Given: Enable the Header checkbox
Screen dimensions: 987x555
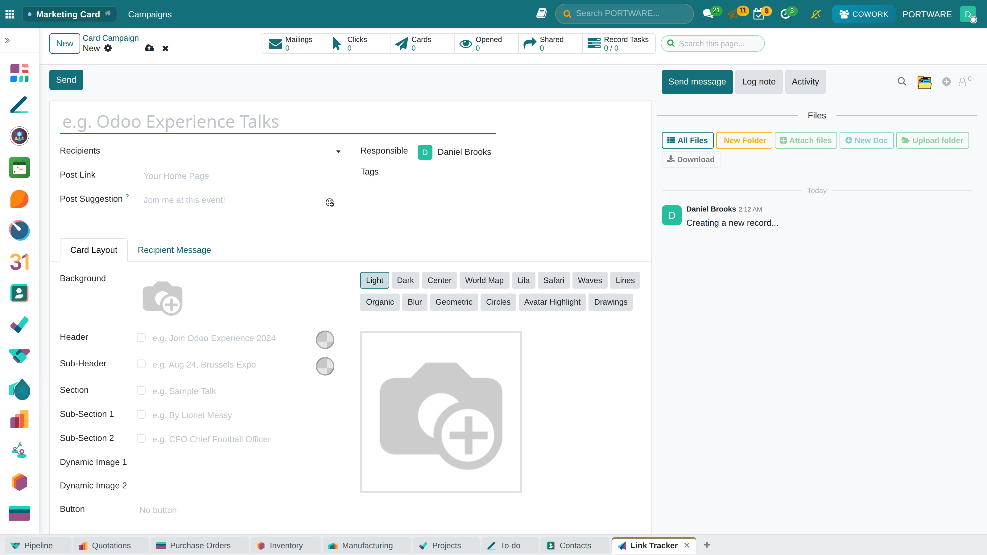Looking at the screenshot, I should tap(141, 337).
